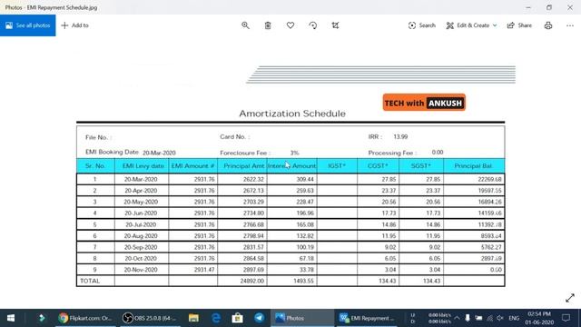This screenshot has width=581, height=327.
Task: Open File Explorer from the taskbar
Action: click(193, 318)
